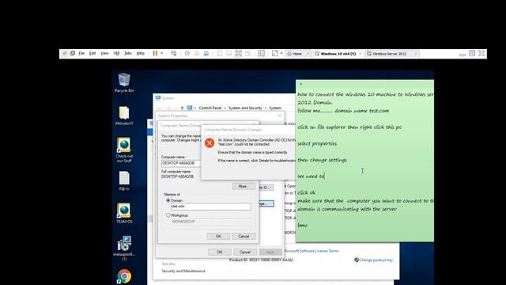Click the More... button

[244, 187]
